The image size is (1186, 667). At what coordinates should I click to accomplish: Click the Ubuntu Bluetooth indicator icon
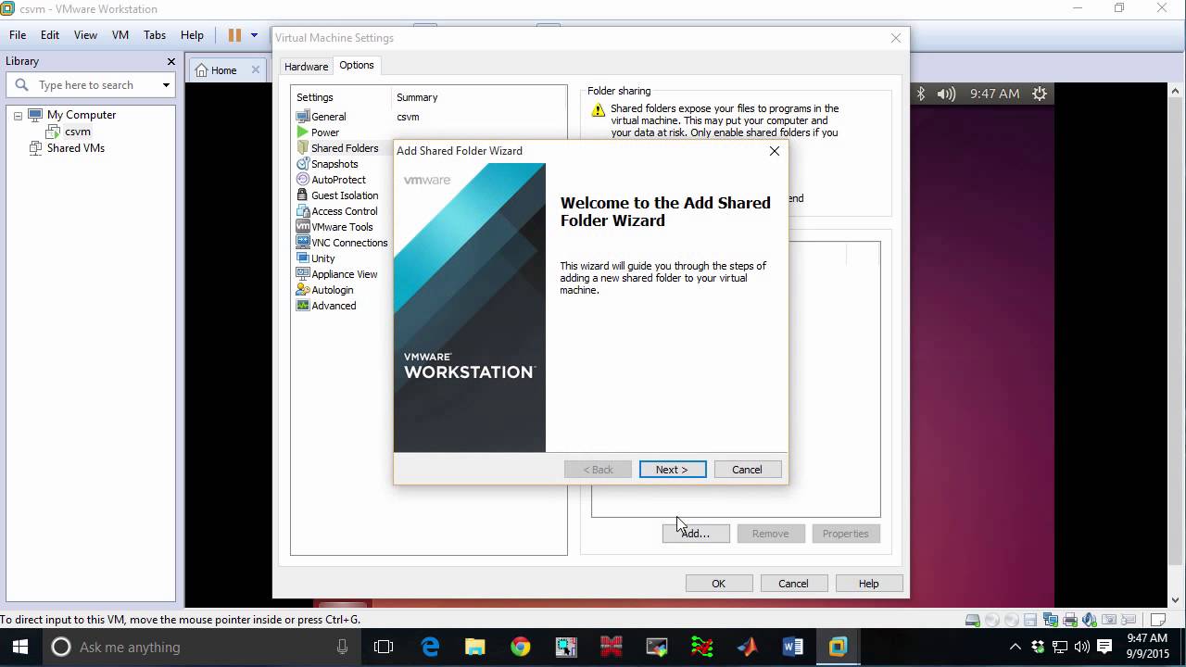(920, 94)
